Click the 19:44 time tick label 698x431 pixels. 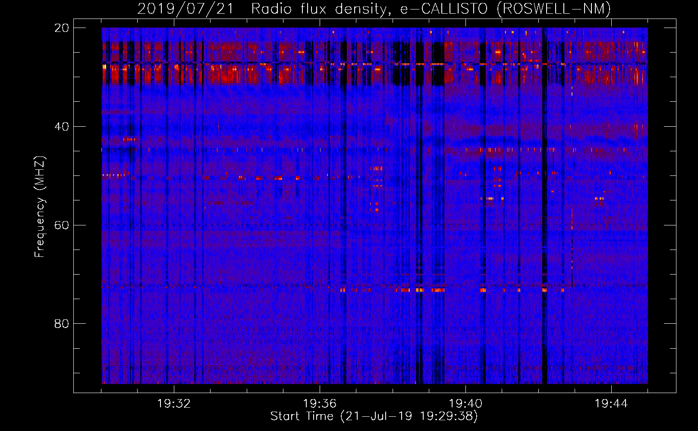coord(611,403)
